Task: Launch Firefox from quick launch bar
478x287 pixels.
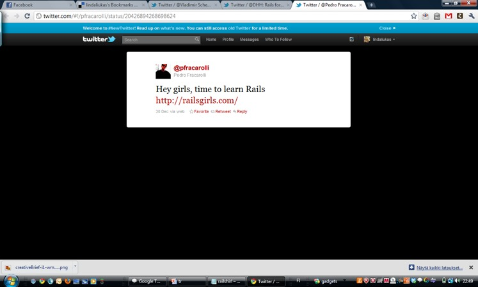Action: point(67,281)
